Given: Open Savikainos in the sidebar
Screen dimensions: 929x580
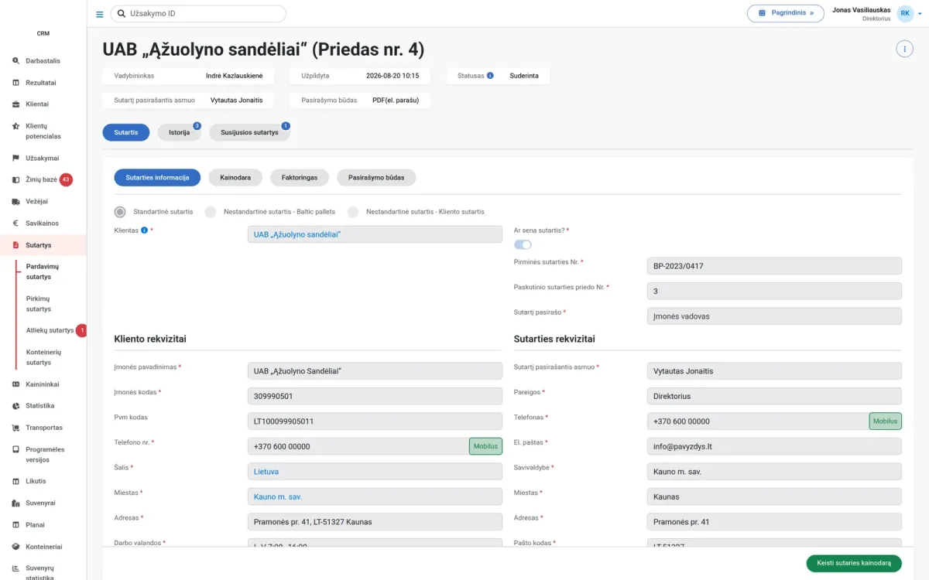Looking at the screenshot, I should [x=43, y=223].
